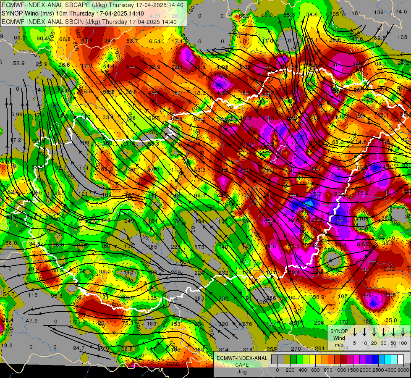This screenshot has width=411, height=378.
Task: Pick the dark green swatch in the CAPE legend
Action: 293,360
